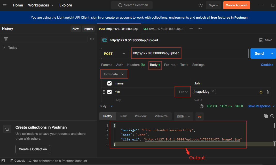This screenshot has width=276, height=165.
Task: Switch to the Headers tab
Action: click(136, 65)
